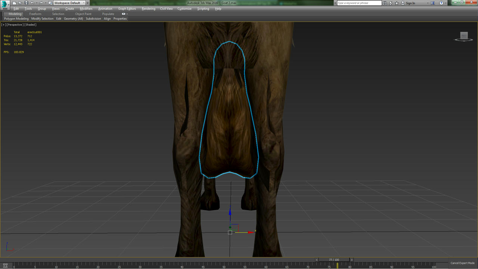Switch to the Populate ribbon tab
This screenshot has width=478, height=269.
pos(108,14)
